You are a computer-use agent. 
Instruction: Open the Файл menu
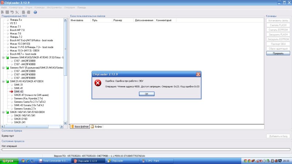coord(4,7)
